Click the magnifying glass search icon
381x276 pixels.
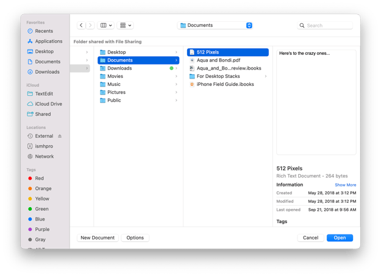coord(302,26)
